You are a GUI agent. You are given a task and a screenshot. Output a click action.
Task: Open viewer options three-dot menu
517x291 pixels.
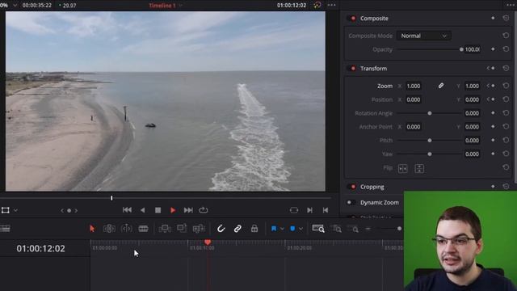coord(332,5)
